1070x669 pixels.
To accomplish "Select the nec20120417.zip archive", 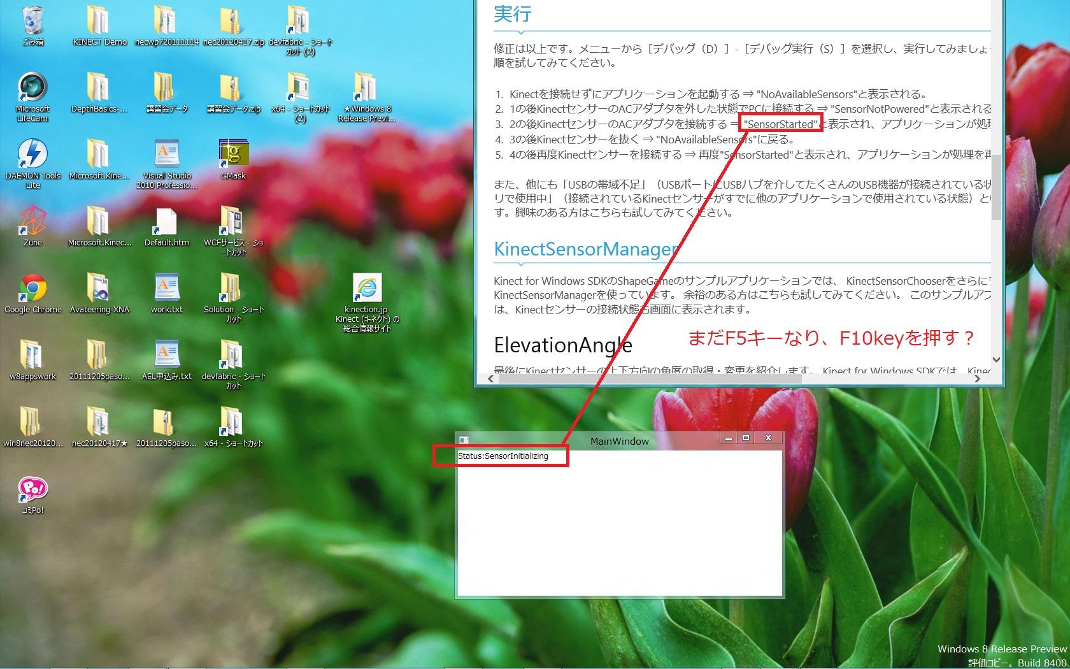I will point(233,26).
